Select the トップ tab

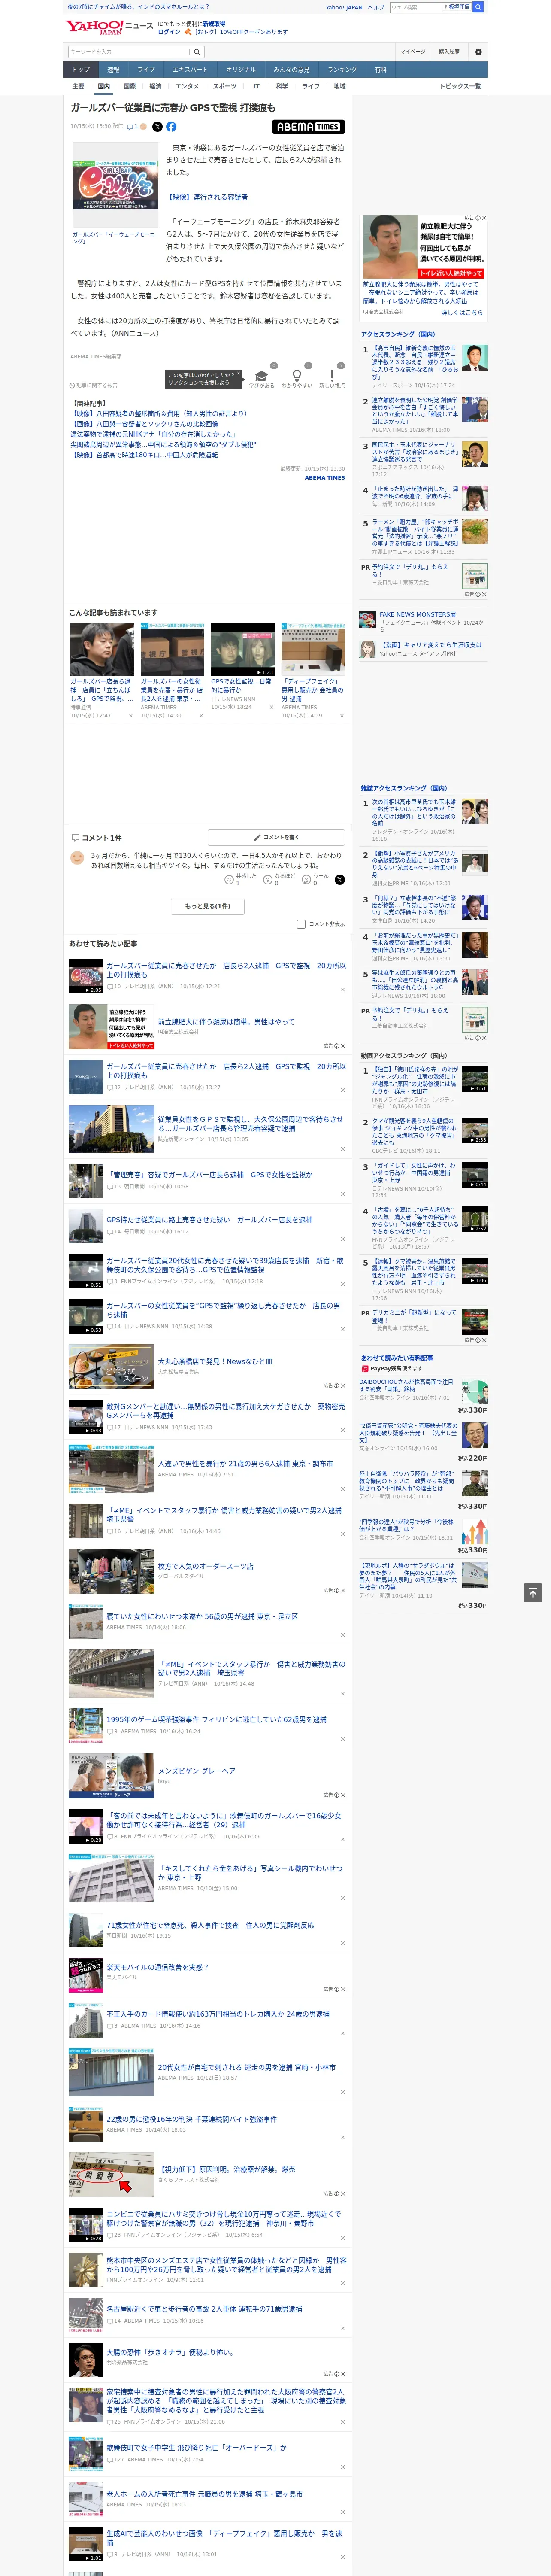pos(81,70)
